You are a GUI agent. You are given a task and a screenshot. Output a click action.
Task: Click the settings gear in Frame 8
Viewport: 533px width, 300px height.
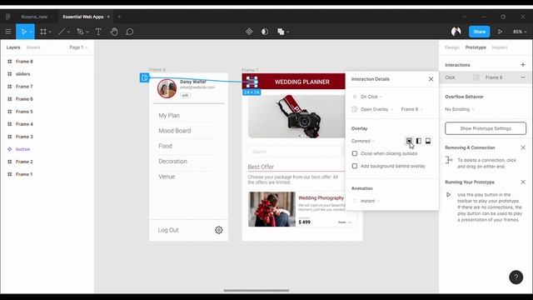point(218,230)
